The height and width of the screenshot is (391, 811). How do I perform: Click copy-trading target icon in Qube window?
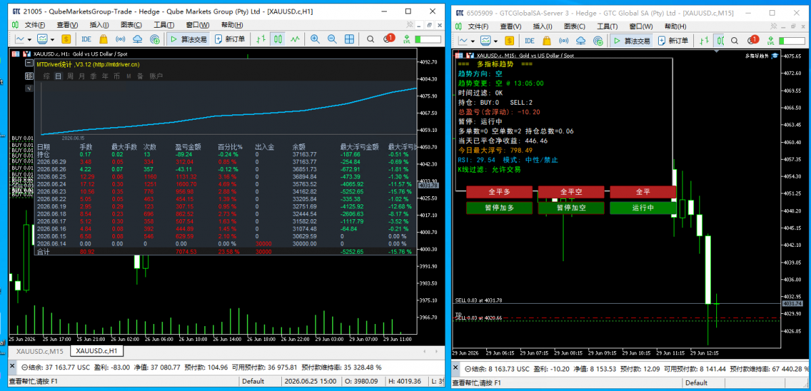click(154, 39)
